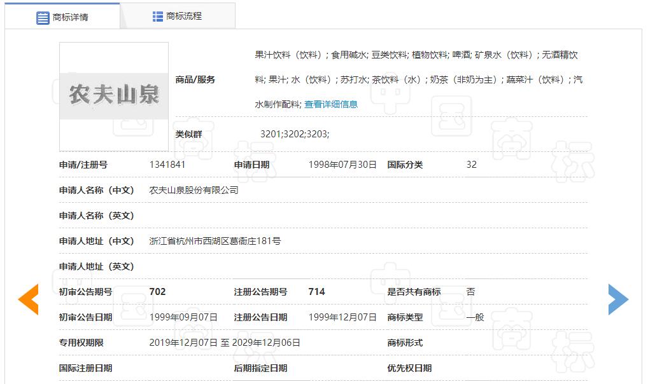
Task: Click the 初审公告日期 label
Action: 85,317
